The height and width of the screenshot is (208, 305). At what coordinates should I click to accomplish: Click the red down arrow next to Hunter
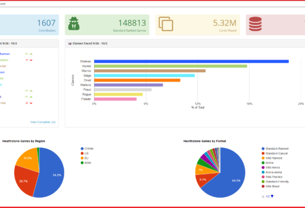31,60
